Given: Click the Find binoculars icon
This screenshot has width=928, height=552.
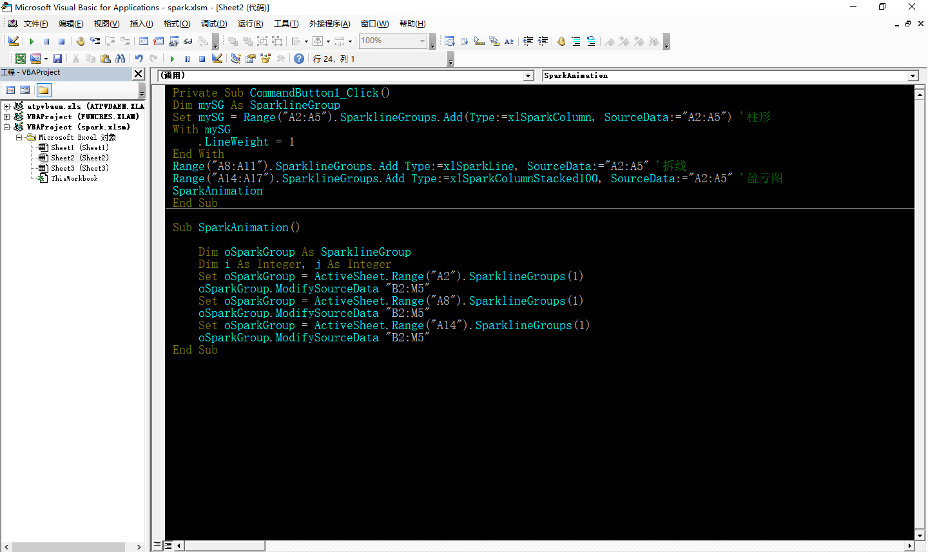Looking at the screenshot, I should (x=121, y=59).
